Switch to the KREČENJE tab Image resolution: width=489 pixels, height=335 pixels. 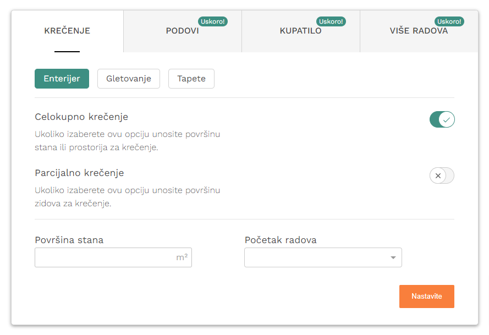click(67, 31)
